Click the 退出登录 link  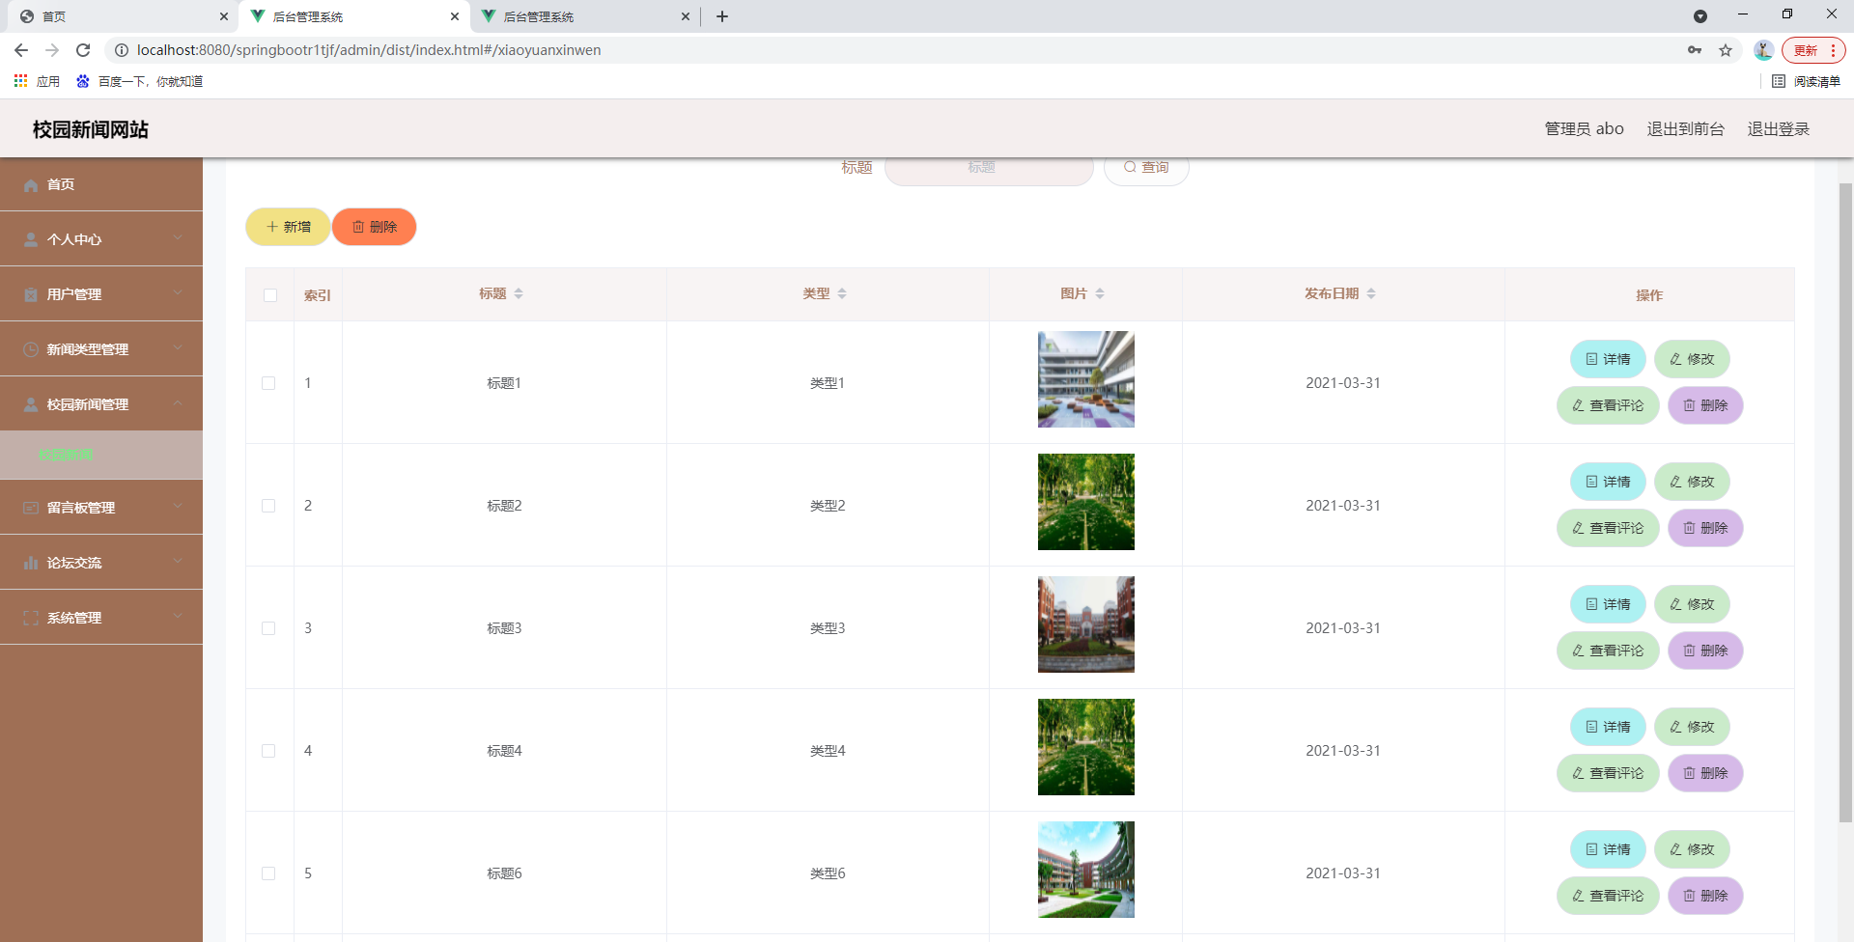[1778, 128]
